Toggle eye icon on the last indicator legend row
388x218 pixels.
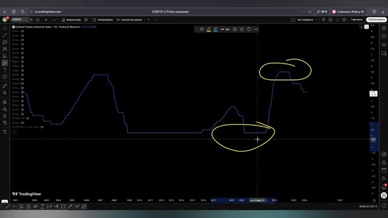(x=42, y=127)
